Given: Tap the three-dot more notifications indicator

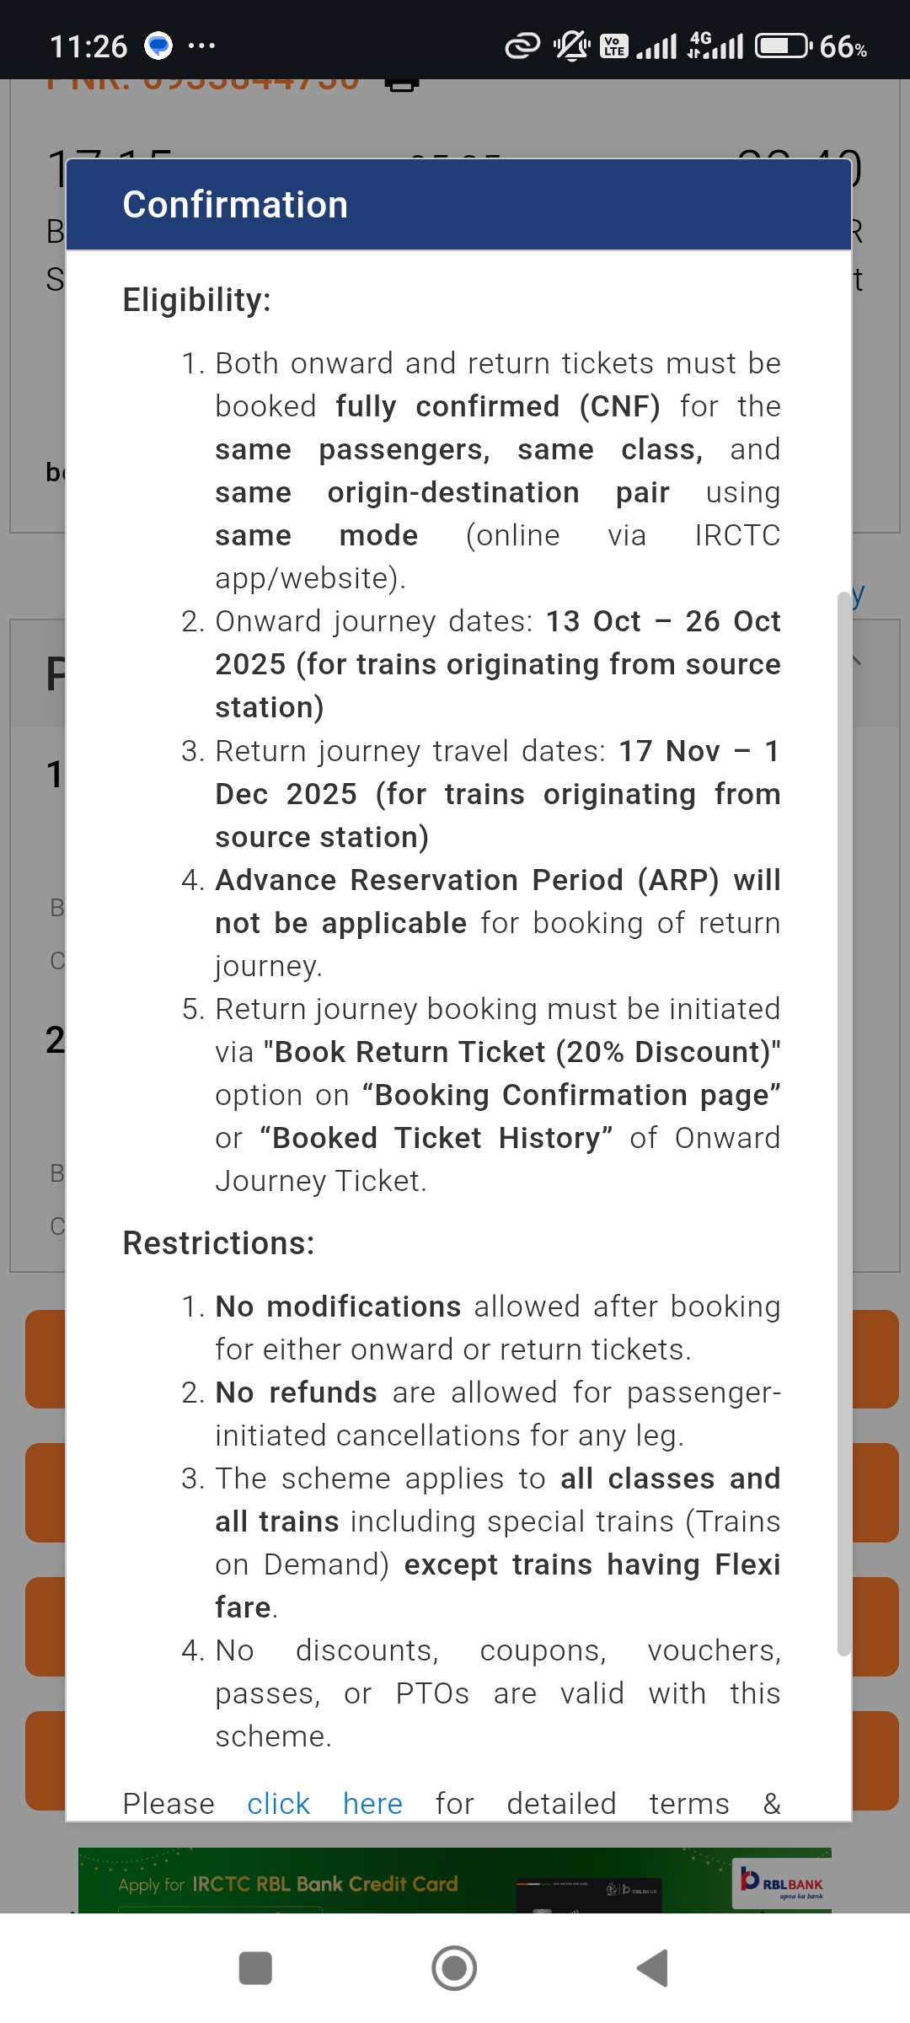Looking at the screenshot, I should pyautogui.click(x=201, y=46).
